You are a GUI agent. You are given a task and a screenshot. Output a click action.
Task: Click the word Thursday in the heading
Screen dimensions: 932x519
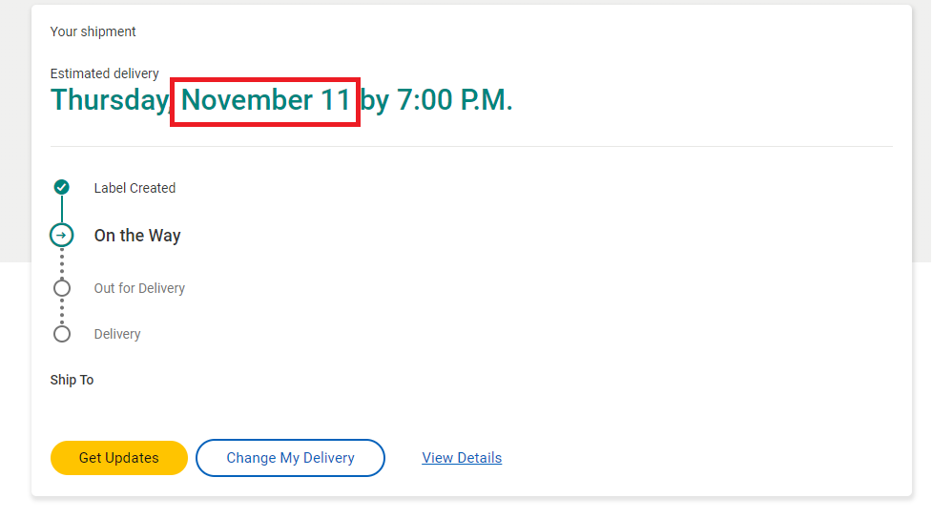[109, 101]
